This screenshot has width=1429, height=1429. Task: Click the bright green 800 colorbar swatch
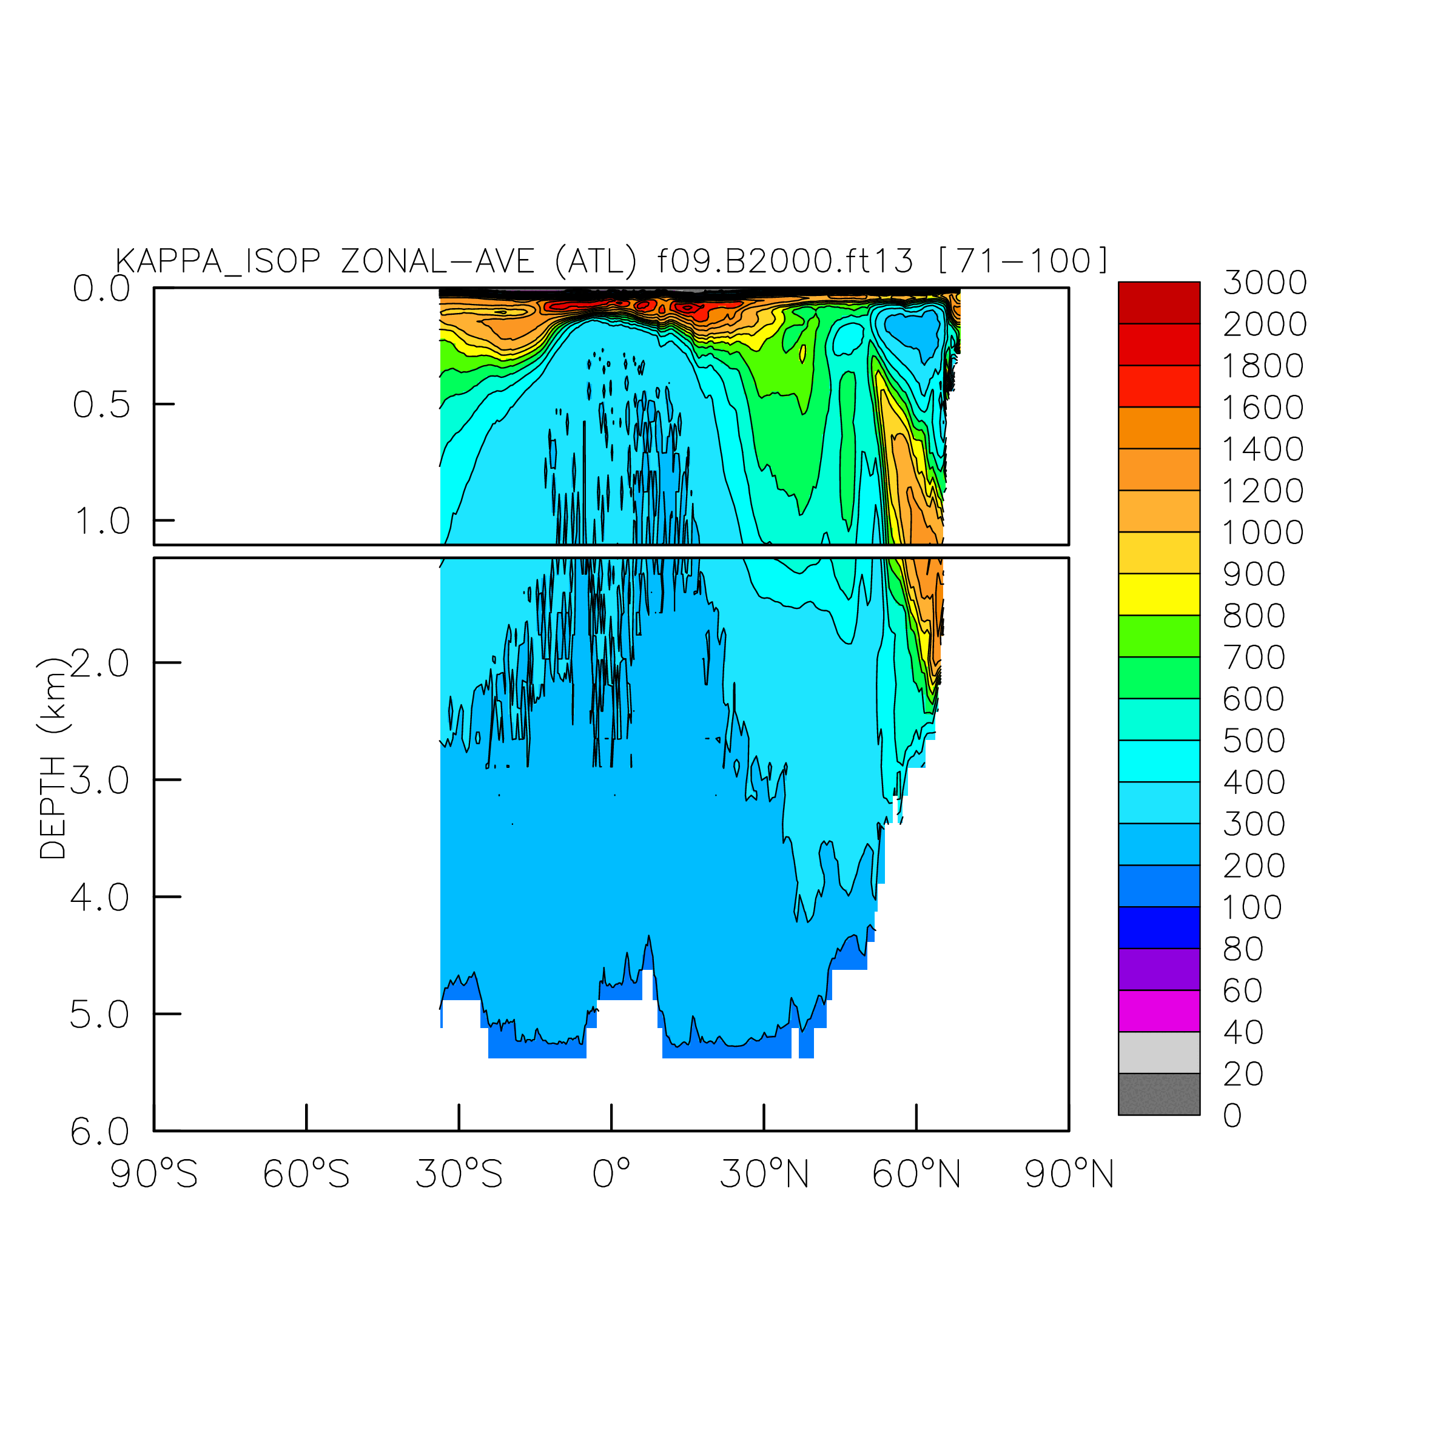tap(1158, 636)
